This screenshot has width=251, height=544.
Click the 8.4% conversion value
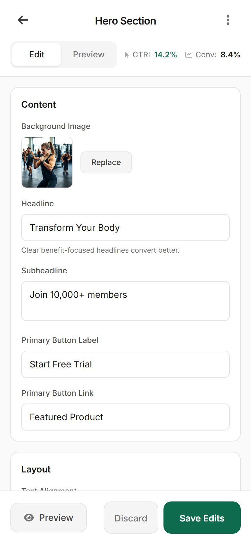pos(230,55)
